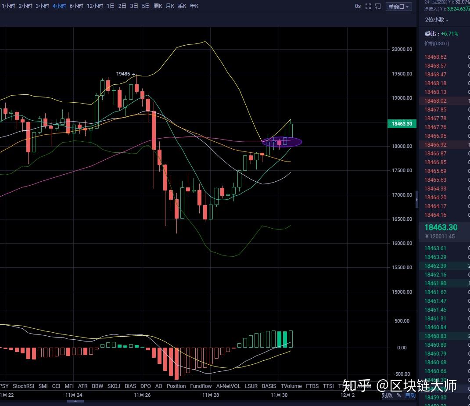Click the add chart window icon
Screen dimensions: 470x406
click(378, 6)
